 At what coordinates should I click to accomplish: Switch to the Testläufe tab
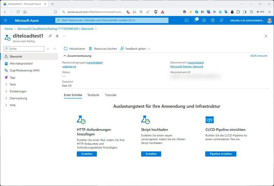click(x=93, y=95)
